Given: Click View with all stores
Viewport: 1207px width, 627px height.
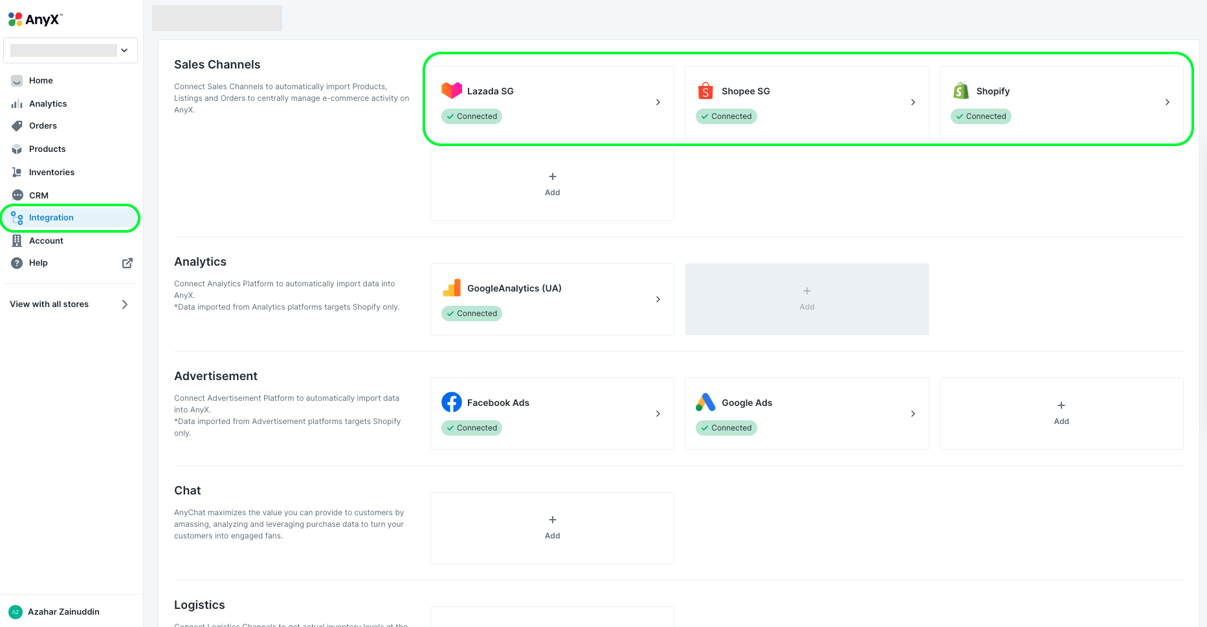Looking at the screenshot, I should click(x=49, y=304).
